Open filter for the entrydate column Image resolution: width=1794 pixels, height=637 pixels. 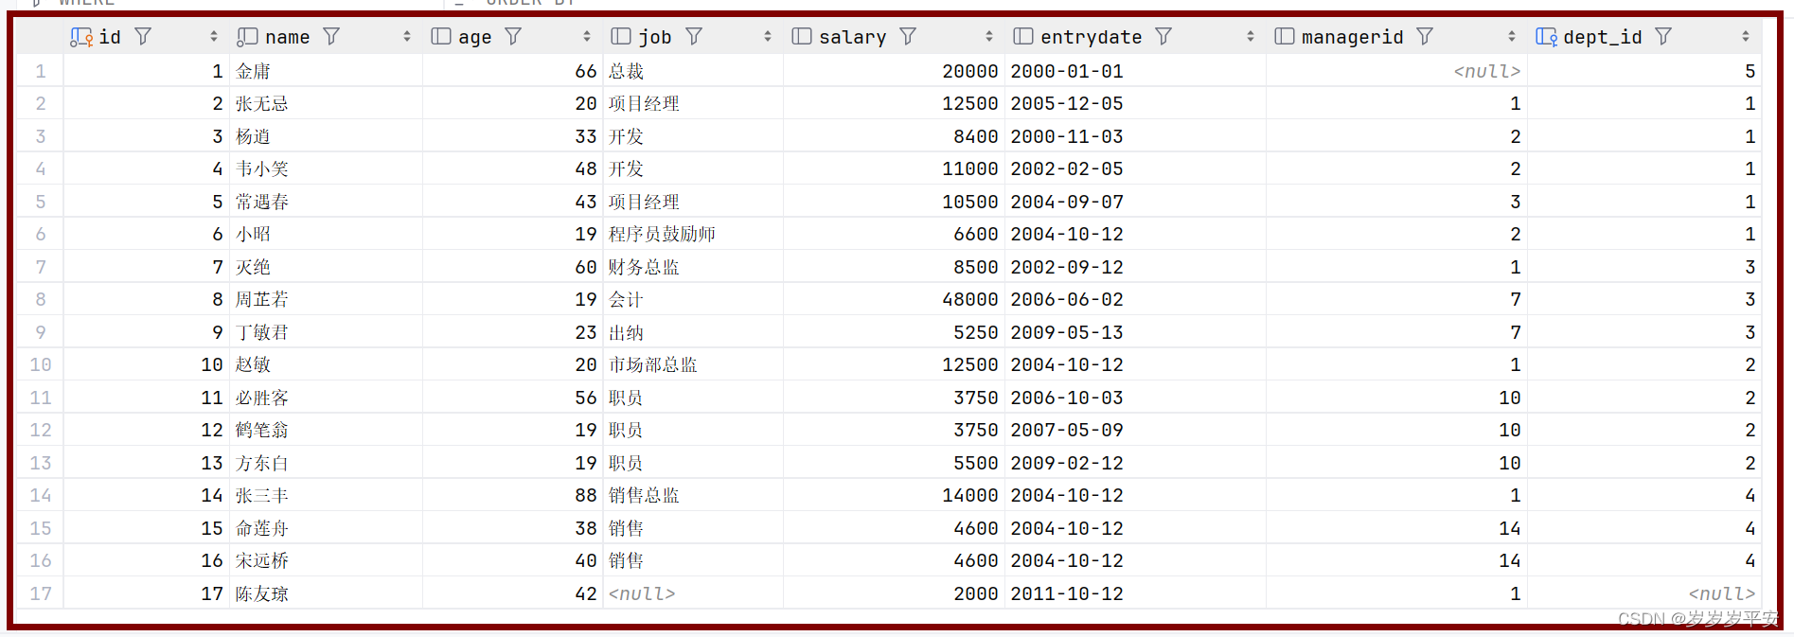1163,37
